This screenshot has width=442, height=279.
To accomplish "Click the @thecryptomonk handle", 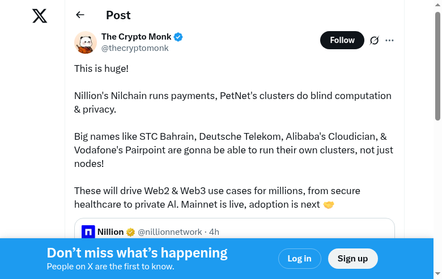I will (135, 48).
